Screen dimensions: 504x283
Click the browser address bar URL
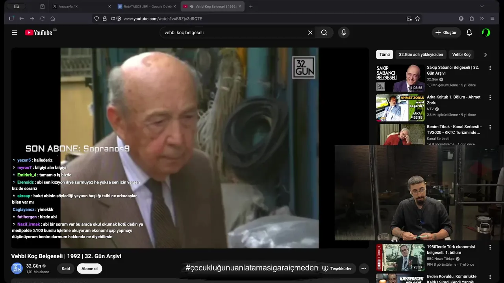pos(163,18)
